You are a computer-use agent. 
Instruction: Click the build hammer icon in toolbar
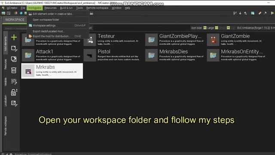pos(265,13)
